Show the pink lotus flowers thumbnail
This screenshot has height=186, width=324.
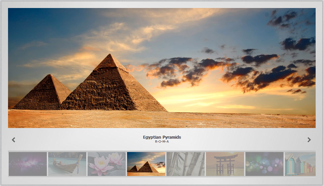pos(107,164)
